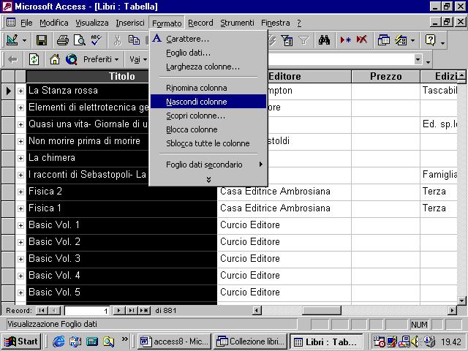Click the Editore column header

pos(284,76)
